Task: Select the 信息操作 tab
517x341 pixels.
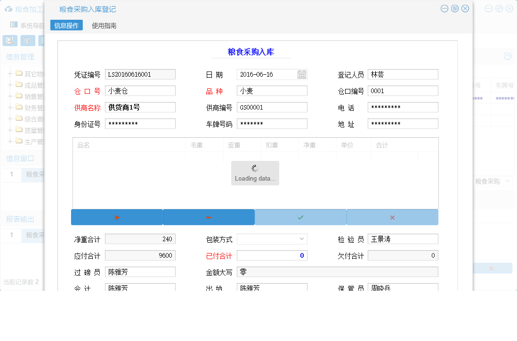Action: pos(66,25)
